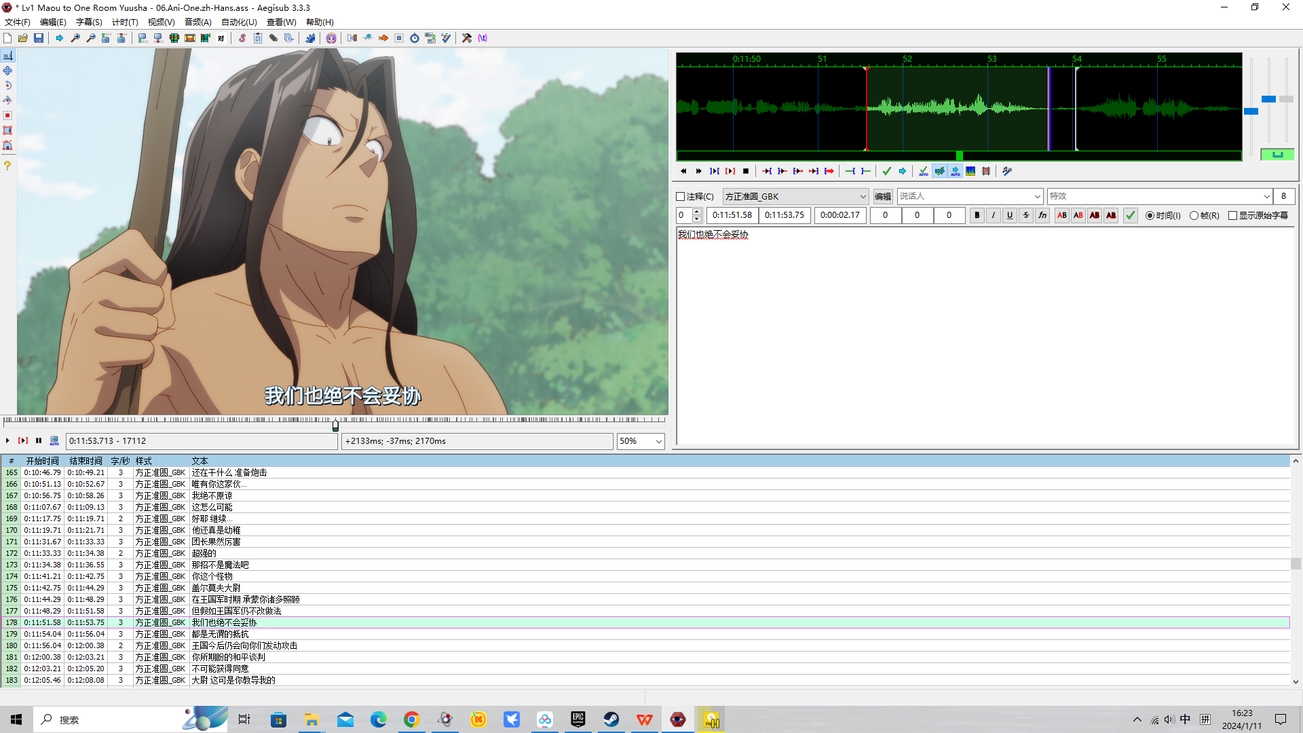
Task: Add lead-in to audio selection
Action: click(850, 171)
